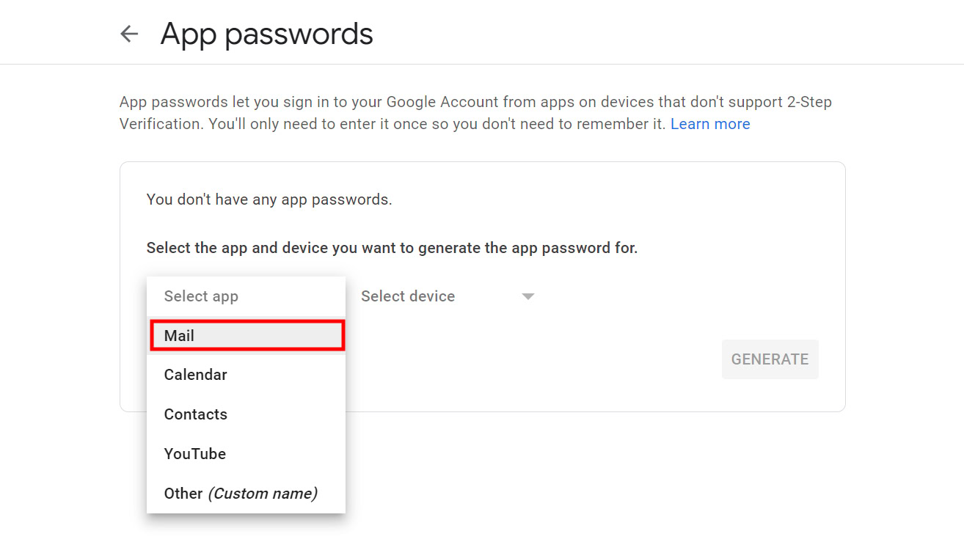Click the App passwords page heading
Image resolution: width=964 pixels, height=542 pixels.
pos(266,34)
